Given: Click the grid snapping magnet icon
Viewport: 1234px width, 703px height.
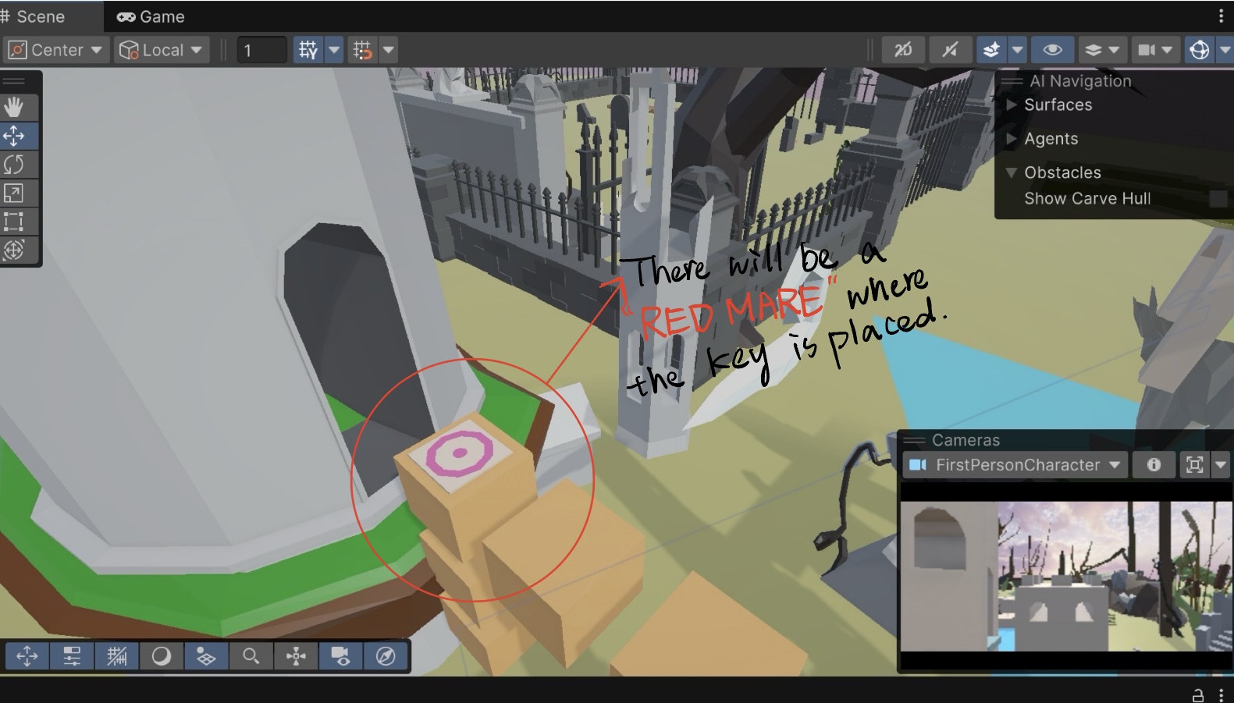Looking at the screenshot, I should [x=363, y=51].
